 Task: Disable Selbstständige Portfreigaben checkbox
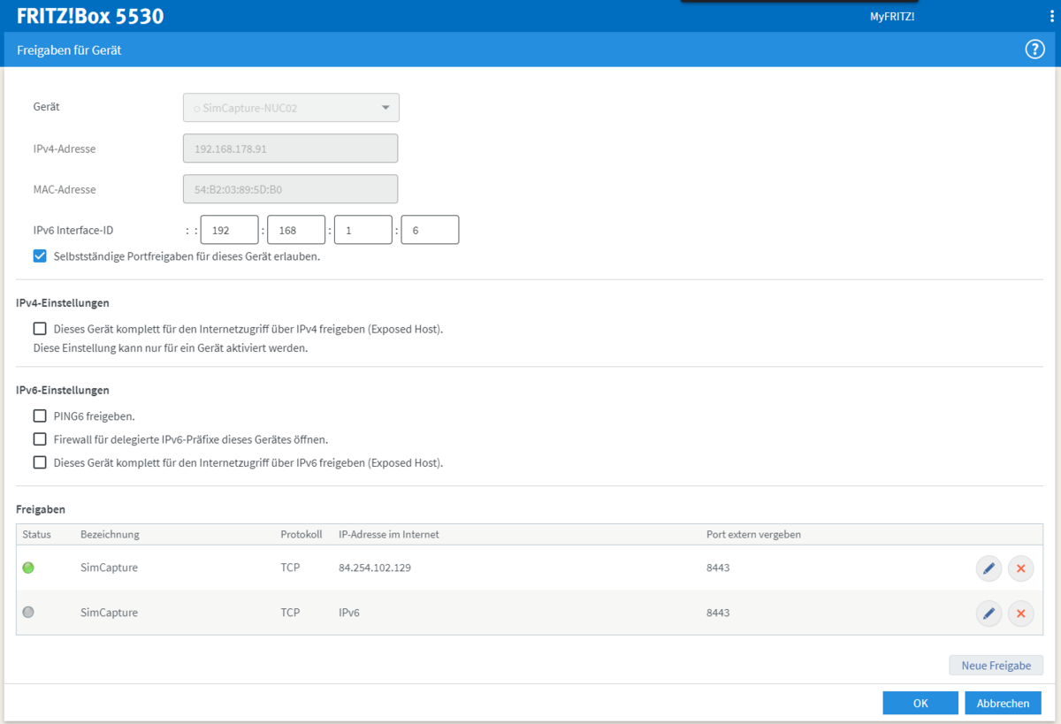(x=40, y=256)
